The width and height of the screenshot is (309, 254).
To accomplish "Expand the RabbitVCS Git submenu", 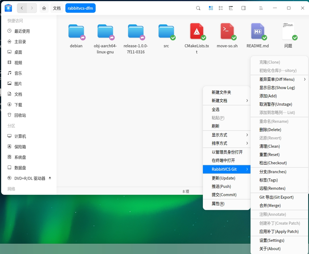I will 227,169.
